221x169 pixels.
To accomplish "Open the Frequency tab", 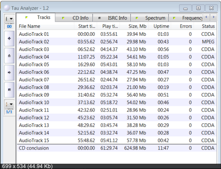I will (x=186, y=18).
